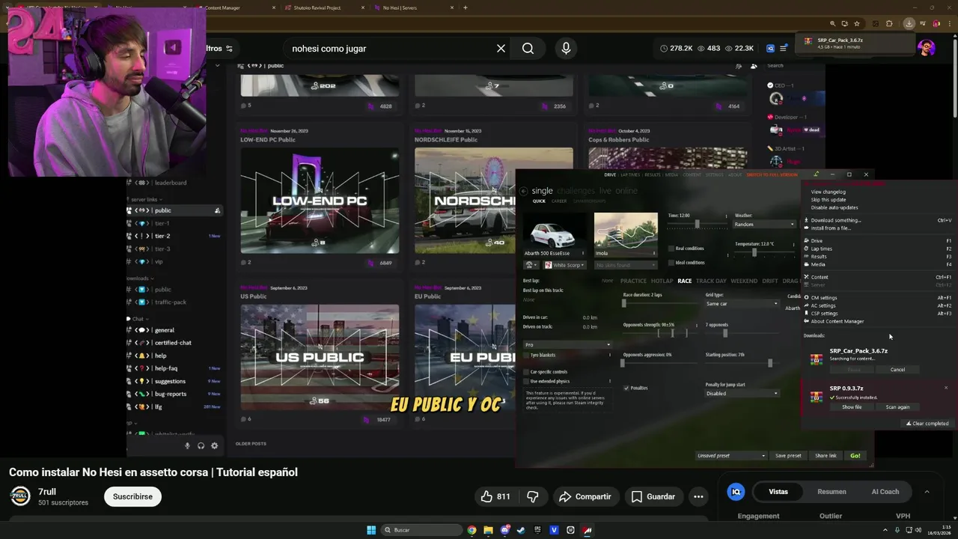Image resolution: width=958 pixels, height=539 pixels.
Task: Click the YouTube search magnifier button
Action: [x=528, y=49]
